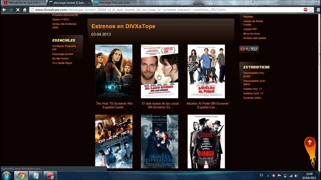Open 'Juegos de Rosita Fresita' link
The image size is (321, 180).
[253, 23]
